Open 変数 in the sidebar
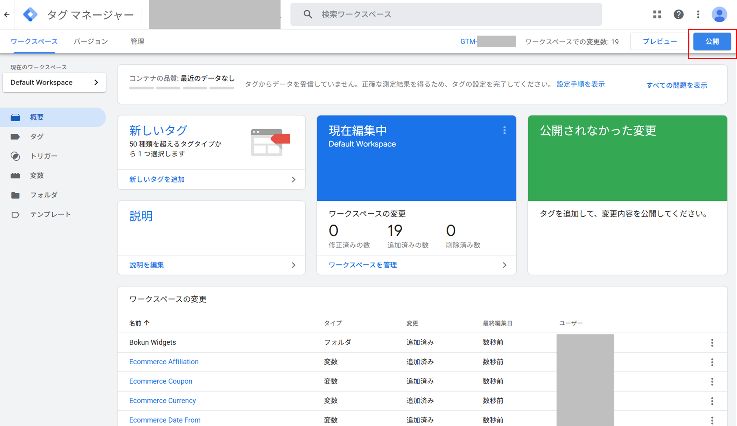This screenshot has height=426, width=737. pyautogui.click(x=37, y=175)
